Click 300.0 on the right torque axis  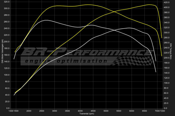(x=167, y=33)
